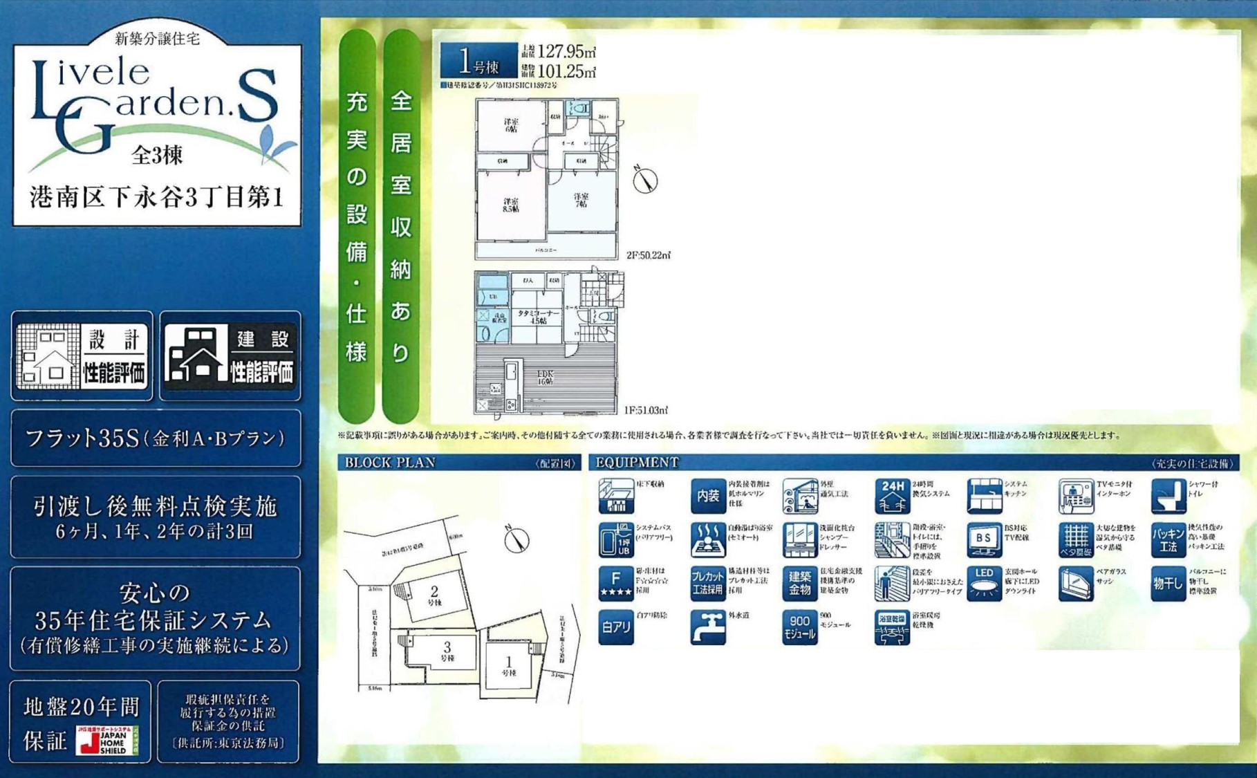The width and height of the screenshot is (1257, 778).
Task: Click the system kitchen icon
Action: pyautogui.click(x=983, y=495)
